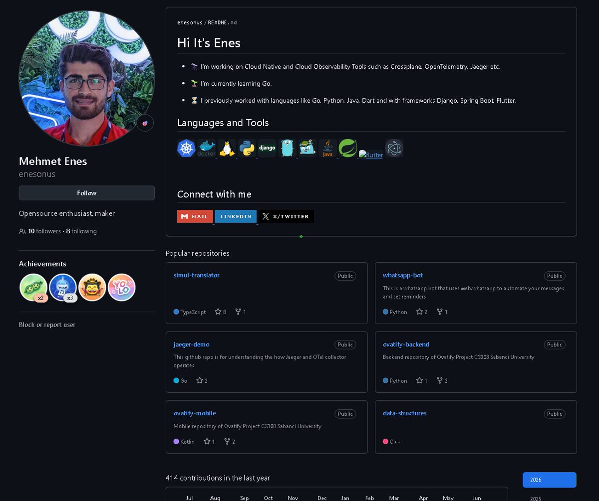Open the Starstruck achievement badge
Image resolution: width=599 pixels, height=501 pixels.
point(92,288)
